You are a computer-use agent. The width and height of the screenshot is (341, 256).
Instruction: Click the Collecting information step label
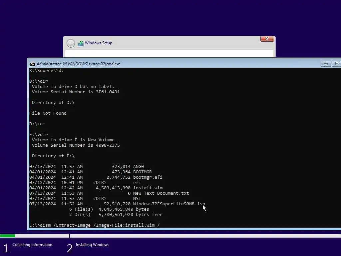[32, 245]
